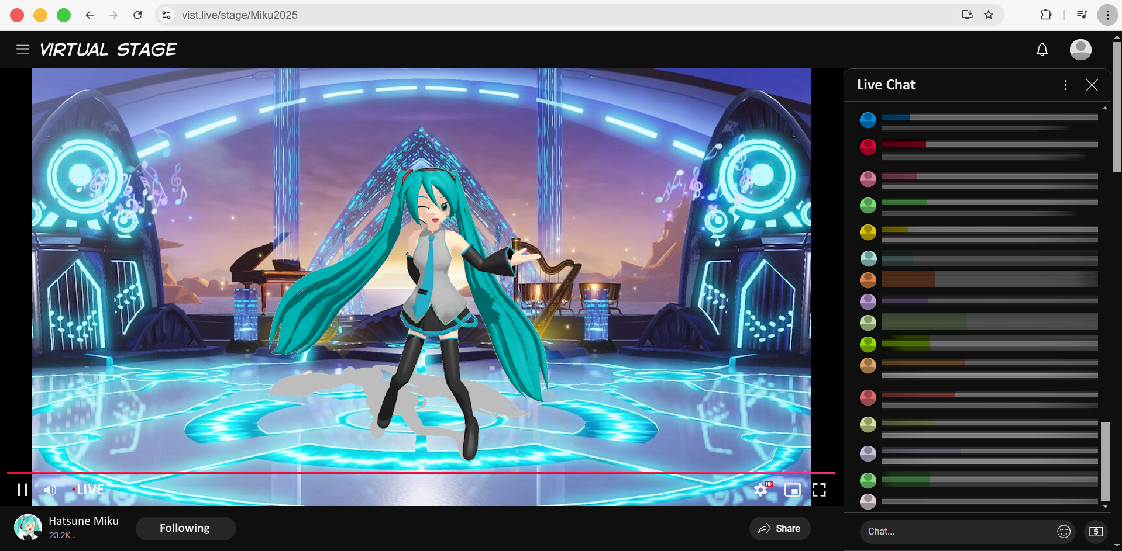1122x551 pixels.
Task: Enter fullscreen video mode
Action: click(819, 490)
